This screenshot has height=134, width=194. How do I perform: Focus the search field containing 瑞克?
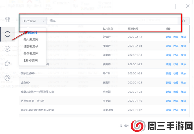coord(112,21)
